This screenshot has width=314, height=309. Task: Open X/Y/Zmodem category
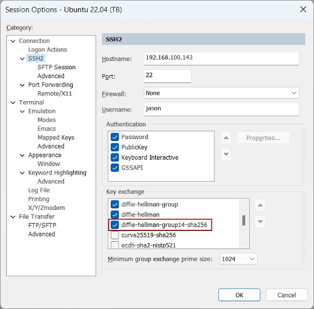(x=47, y=208)
